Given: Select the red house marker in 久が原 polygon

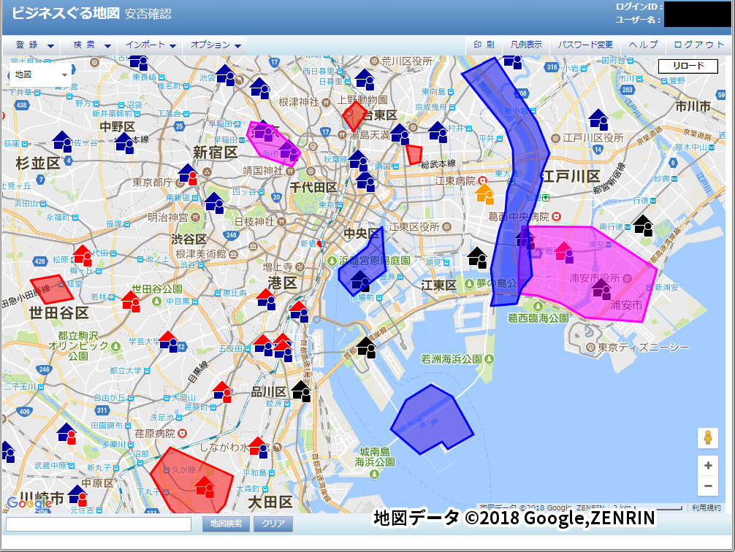Looking at the screenshot, I should tap(205, 487).
